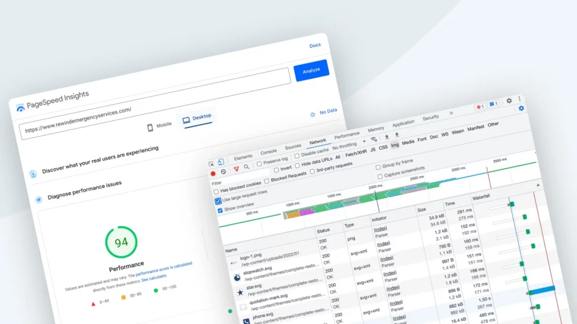
Task: Click the PageSpeed Insights logo icon
Action: [21, 107]
